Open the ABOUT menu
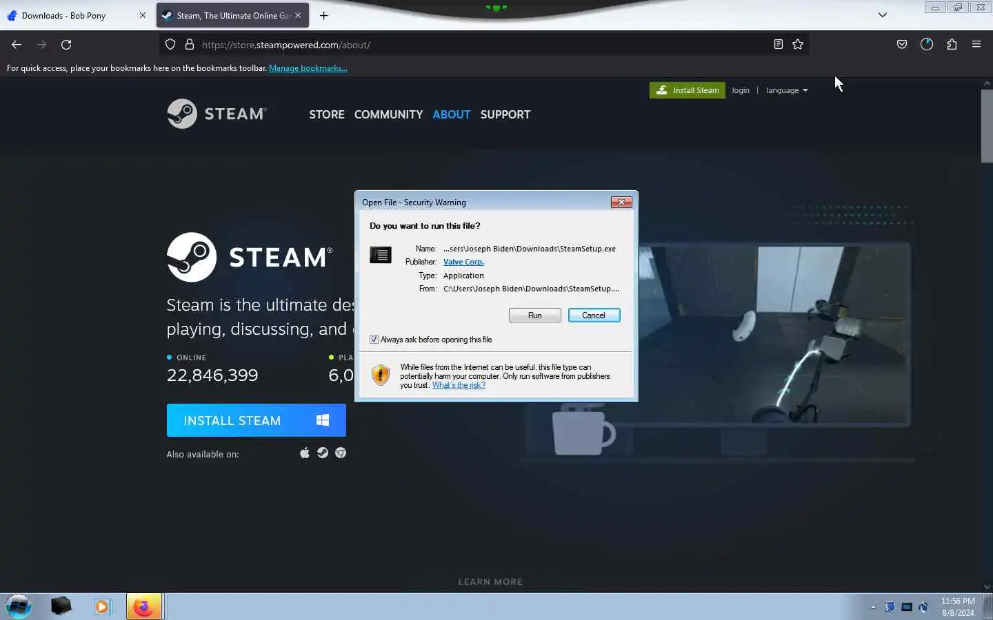993x620 pixels. pos(452,114)
